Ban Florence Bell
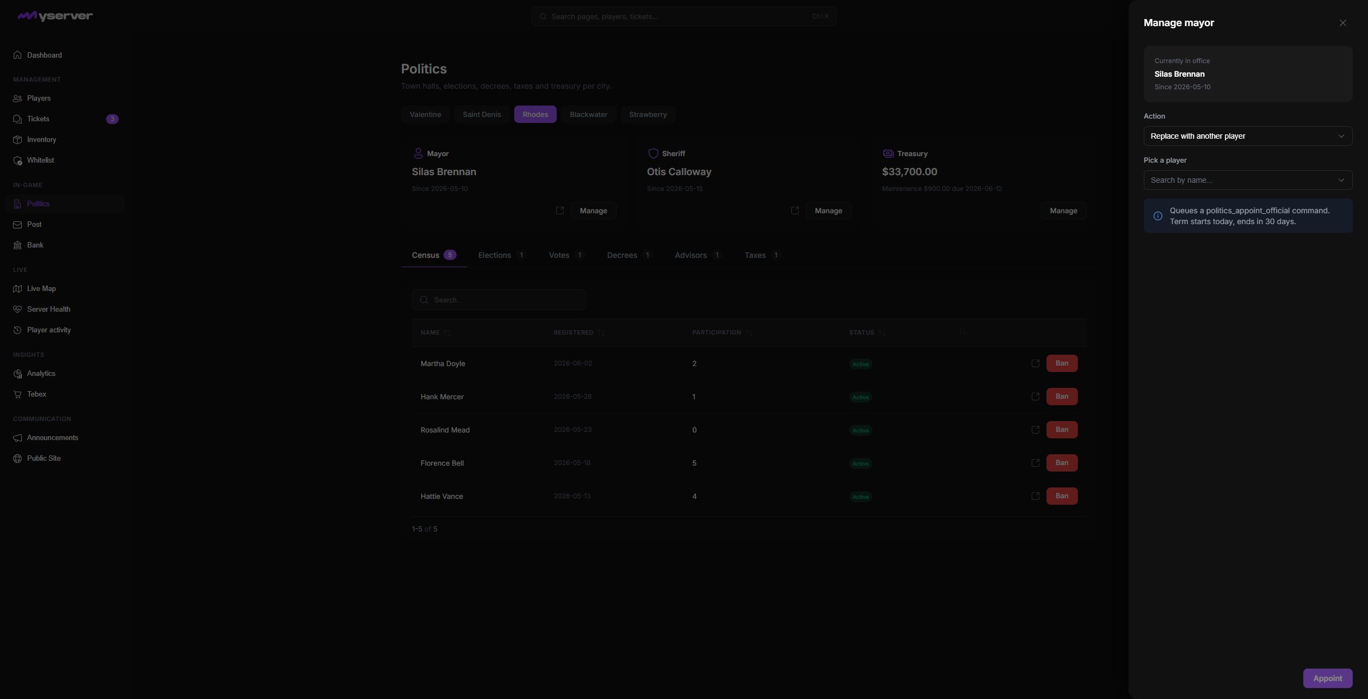This screenshot has height=699, width=1368. [1062, 463]
